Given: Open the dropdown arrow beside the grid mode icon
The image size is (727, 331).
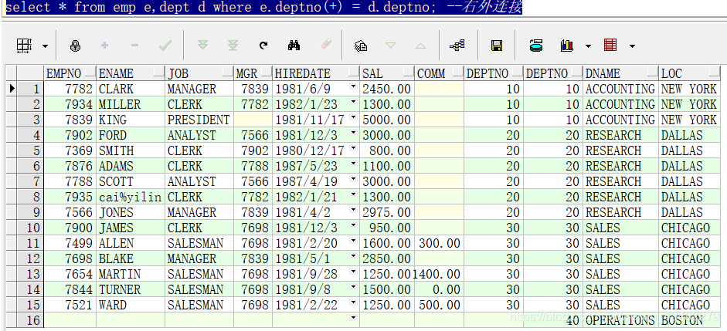Looking at the screenshot, I should click(45, 46).
